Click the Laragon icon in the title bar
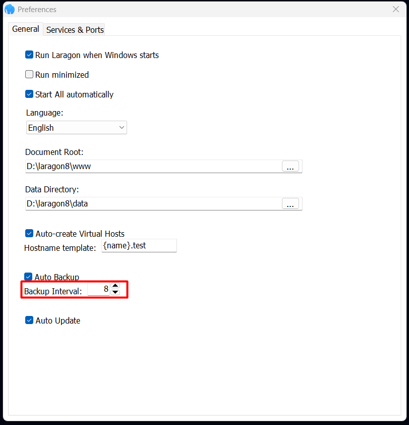 [x=9, y=9]
